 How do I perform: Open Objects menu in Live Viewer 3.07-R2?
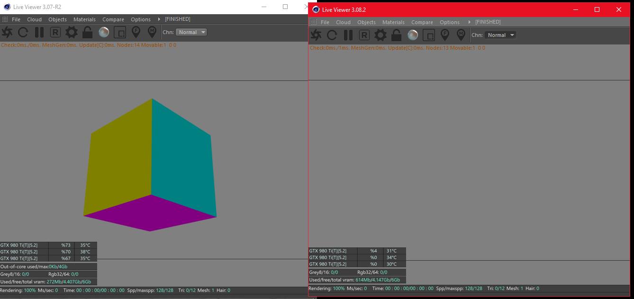tap(58, 19)
